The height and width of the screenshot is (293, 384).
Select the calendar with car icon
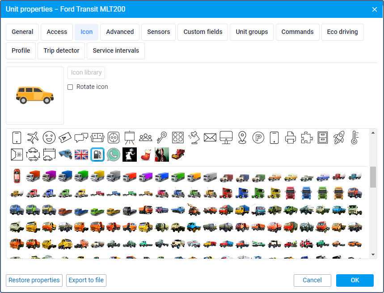[49, 155]
